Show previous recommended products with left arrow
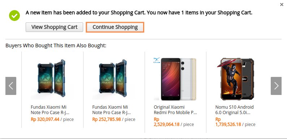Viewport: 287px width, 139px height. [x=11, y=86]
